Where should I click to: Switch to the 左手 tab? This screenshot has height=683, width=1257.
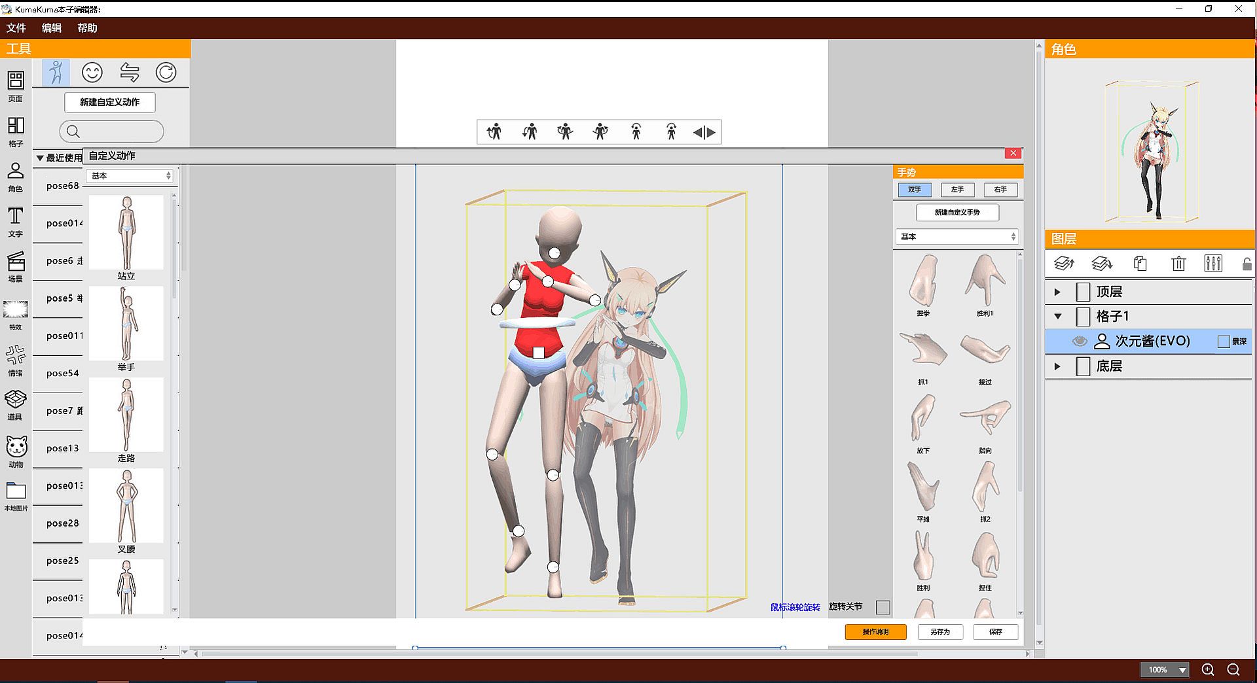(957, 190)
